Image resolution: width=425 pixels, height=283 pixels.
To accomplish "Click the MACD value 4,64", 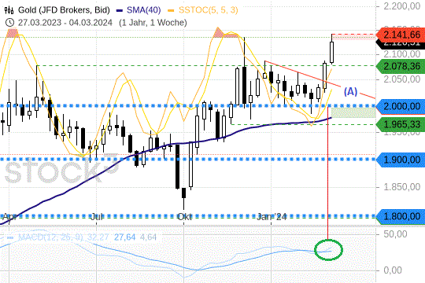I will 148,237.
